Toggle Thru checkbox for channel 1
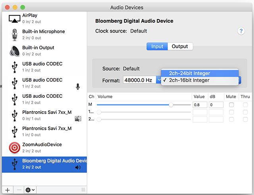 245,112
